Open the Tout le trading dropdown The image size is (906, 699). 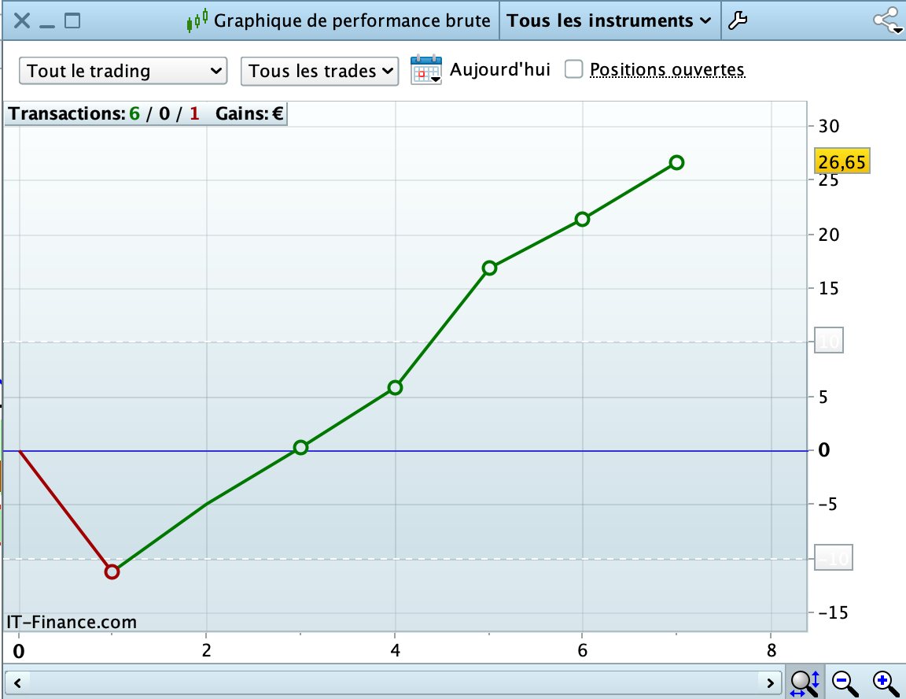click(x=123, y=71)
